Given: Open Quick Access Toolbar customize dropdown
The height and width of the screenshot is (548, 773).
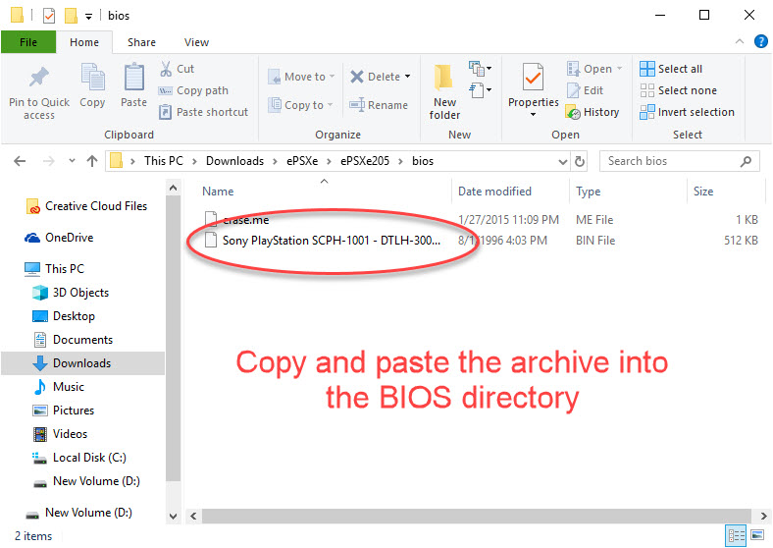Looking at the screenshot, I should pos(88,17).
